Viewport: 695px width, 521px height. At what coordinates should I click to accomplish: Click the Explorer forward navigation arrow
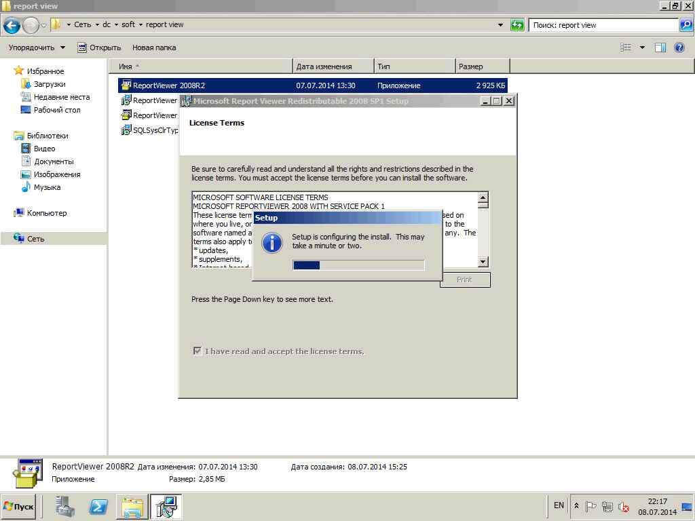pos(31,25)
